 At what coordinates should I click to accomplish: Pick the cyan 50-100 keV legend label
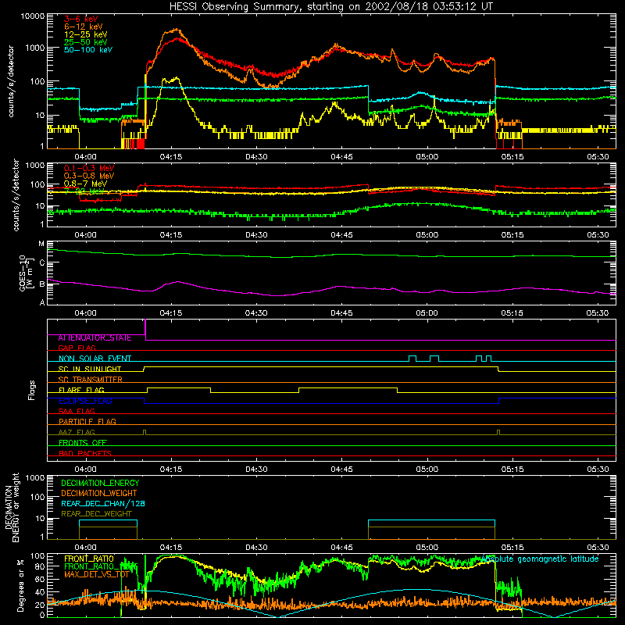(88, 50)
